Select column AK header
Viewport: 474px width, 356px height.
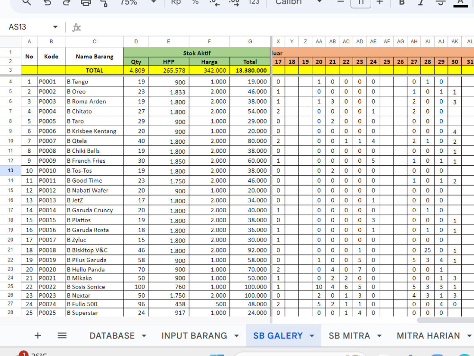click(x=455, y=41)
